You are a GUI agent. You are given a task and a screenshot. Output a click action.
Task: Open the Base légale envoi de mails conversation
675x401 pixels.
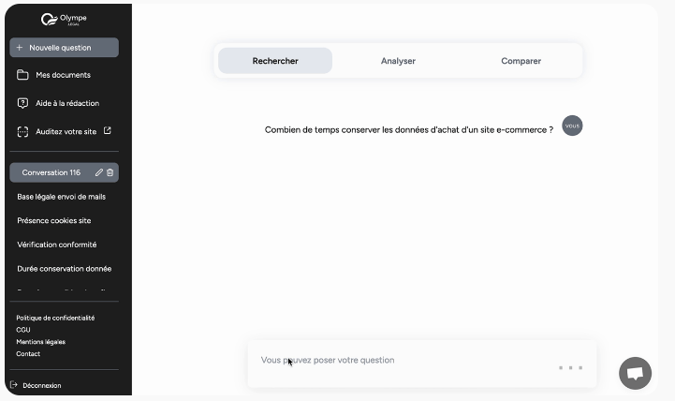tap(64, 197)
